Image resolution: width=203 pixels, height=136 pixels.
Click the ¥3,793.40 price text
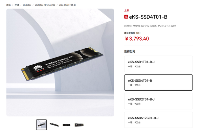tap(137, 39)
